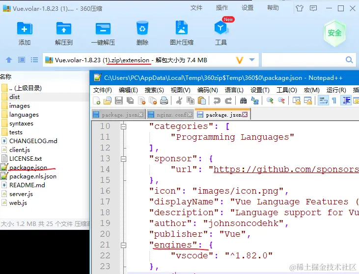Collapse the categories block at line 10
The image size is (359, 274).
(x=123, y=126)
